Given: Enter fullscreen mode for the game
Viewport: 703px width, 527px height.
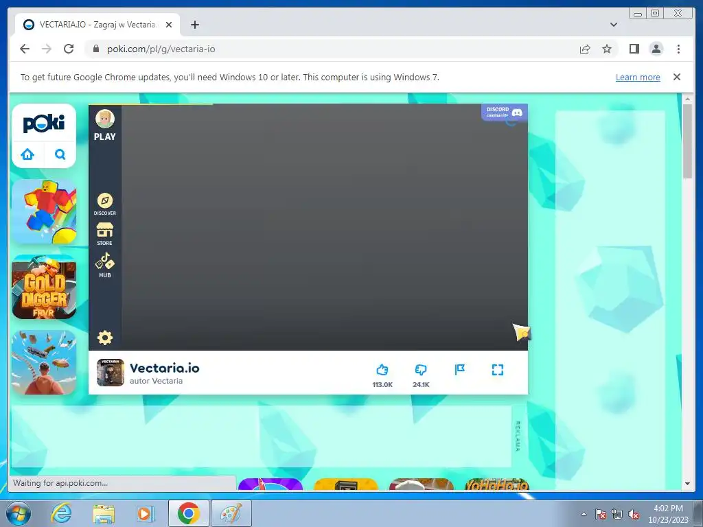Looking at the screenshot, I should [x=498, y=370].
